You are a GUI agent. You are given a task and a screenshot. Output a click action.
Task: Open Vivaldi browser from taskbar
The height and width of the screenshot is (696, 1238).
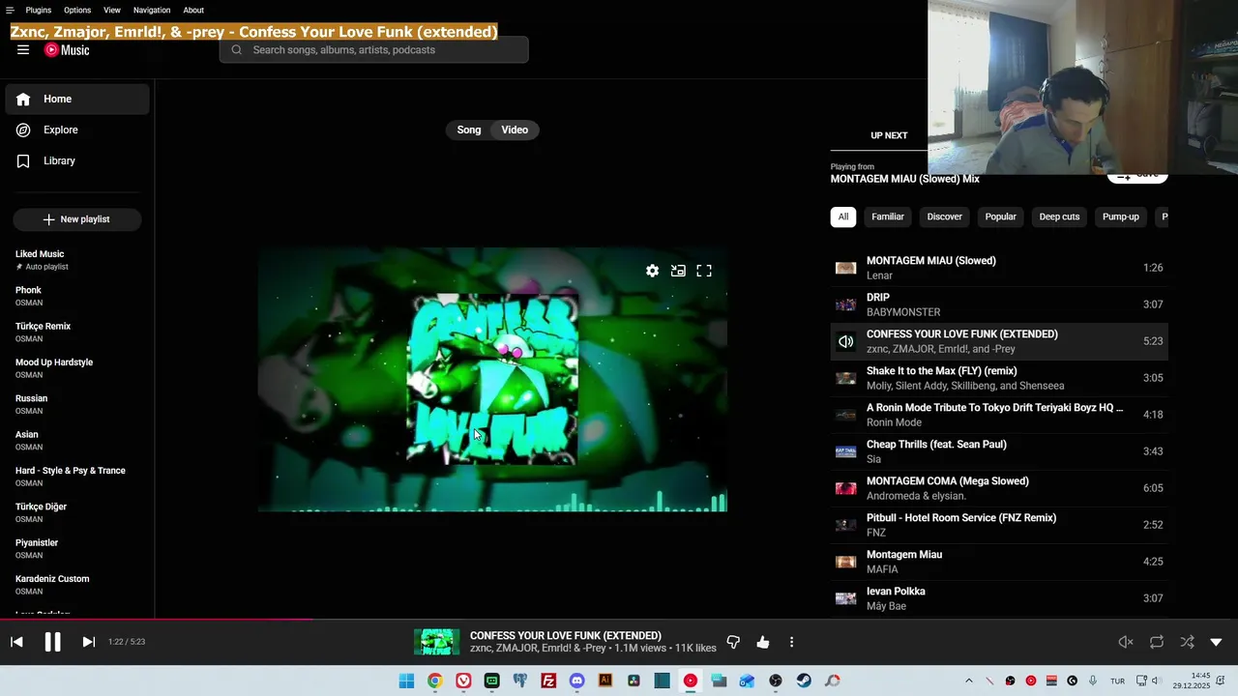click(463, 681)
